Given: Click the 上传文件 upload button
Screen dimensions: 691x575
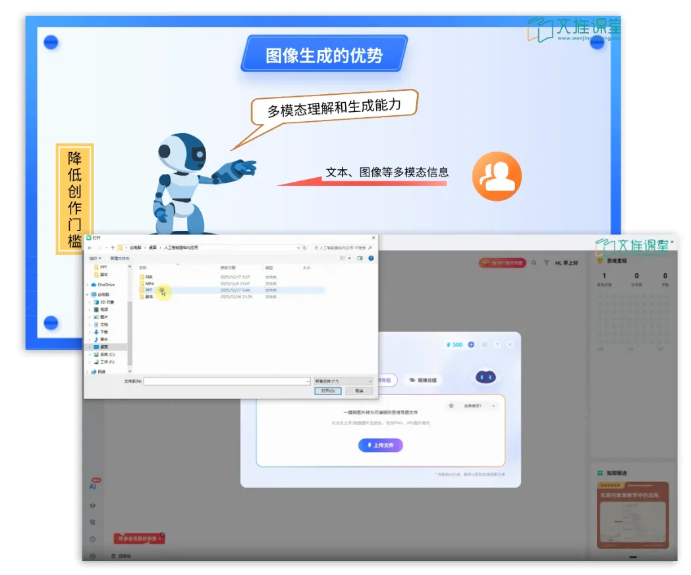Looking at the screenshot, I should click(380, 445).
